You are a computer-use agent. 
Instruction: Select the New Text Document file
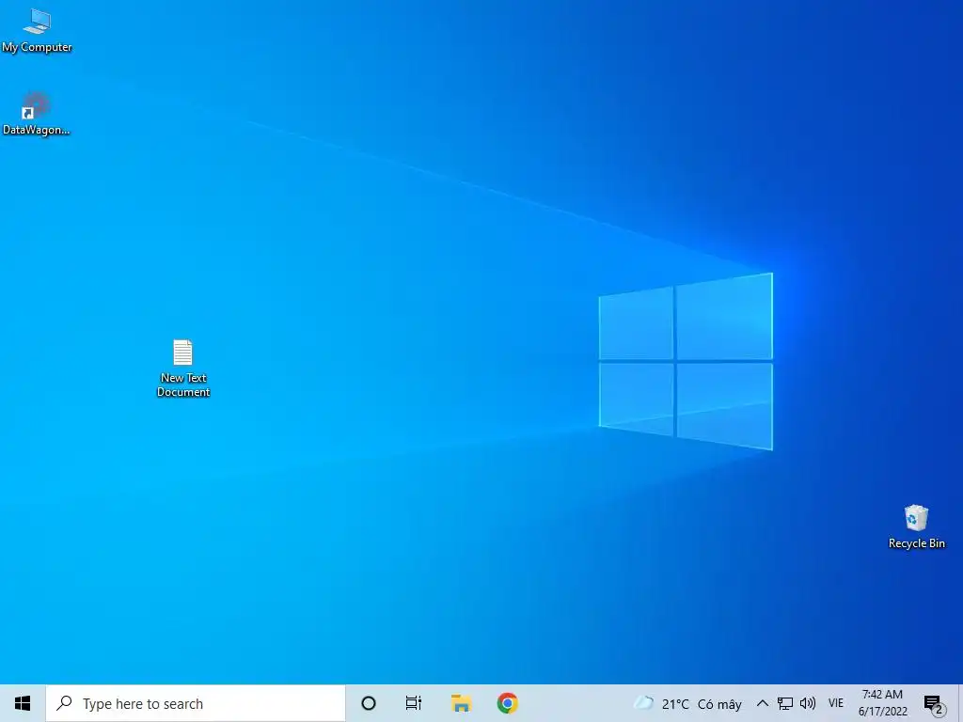[x=183, y=369]
